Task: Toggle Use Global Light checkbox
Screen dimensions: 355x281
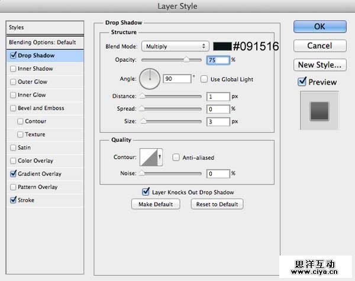Action: (204, 79)
